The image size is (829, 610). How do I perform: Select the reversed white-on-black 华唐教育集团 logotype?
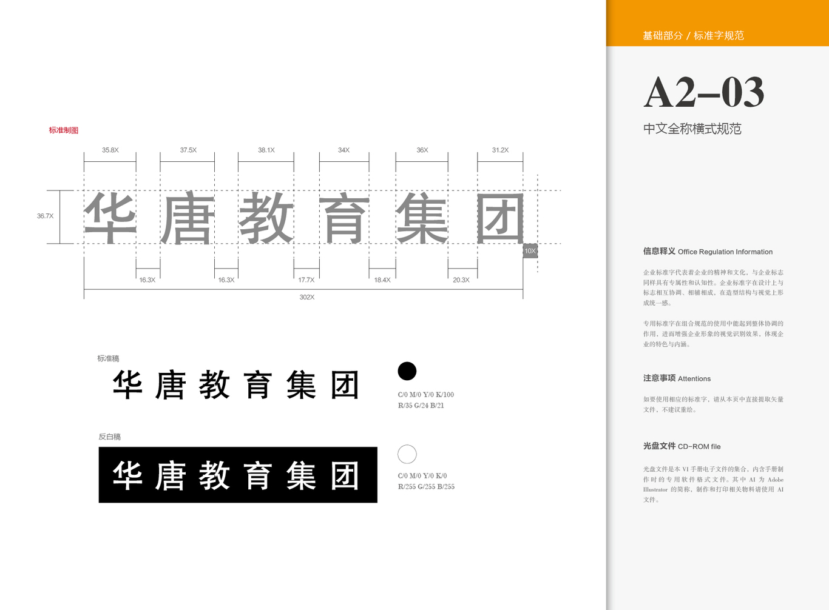(238, 475)
